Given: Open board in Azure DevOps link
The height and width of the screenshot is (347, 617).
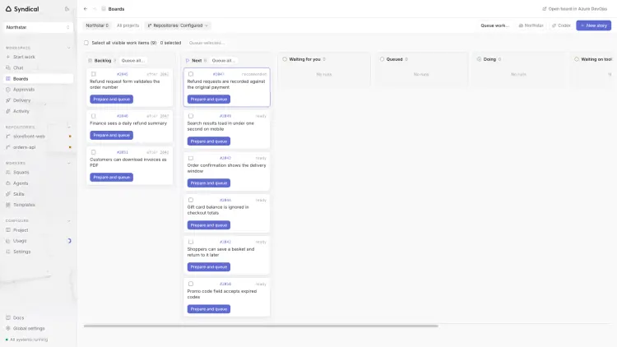Looking at the screenshot, I should point(574,9).
